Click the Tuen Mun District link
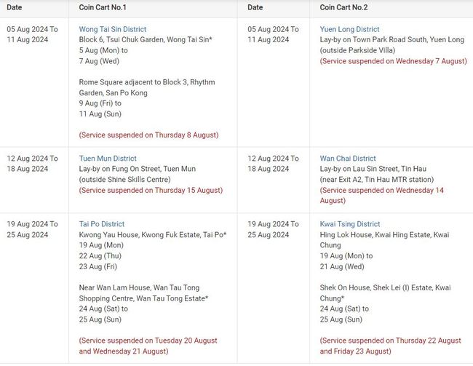 pyautogui.click(x=108, y=158)
